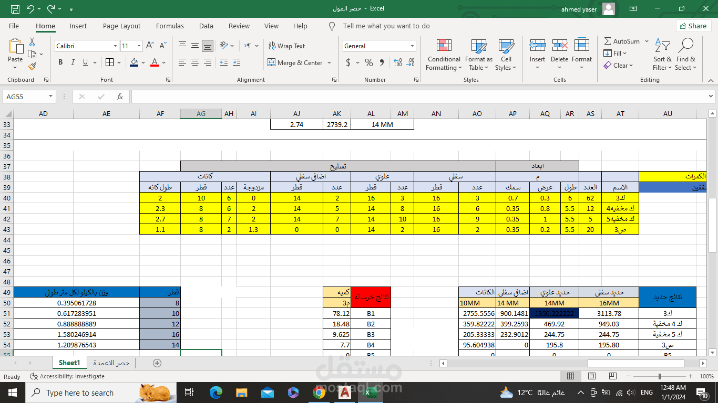This screenshot has width=718, height=403.
Task: Toggle Italic formatting
Action: click(x=73, y=62)
